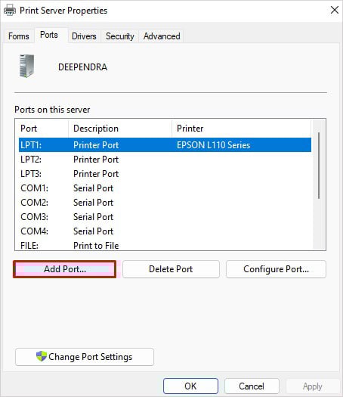Close the Print Server Properties dialog
343x397 pixels.
[x=335, y=10]
